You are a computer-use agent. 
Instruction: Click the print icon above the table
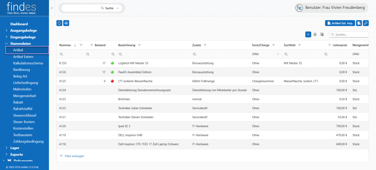click(315, 35)
